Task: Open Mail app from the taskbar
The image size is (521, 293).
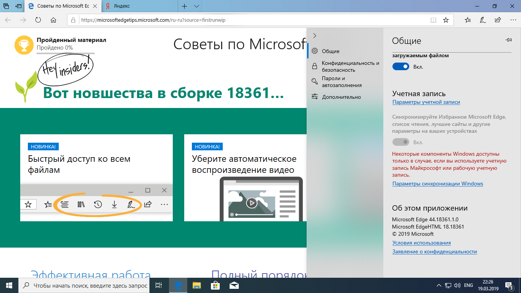Action: (234, 285)
